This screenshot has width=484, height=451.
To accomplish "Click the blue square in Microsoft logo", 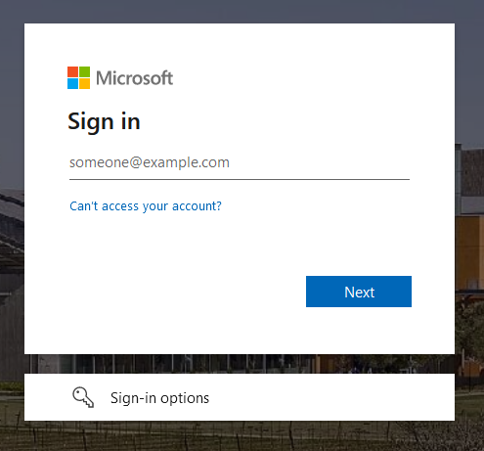I will [x=72, y=83].
